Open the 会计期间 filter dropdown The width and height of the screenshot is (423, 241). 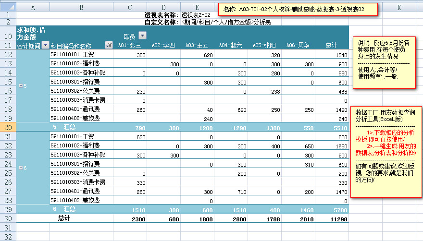coord(45,45)
